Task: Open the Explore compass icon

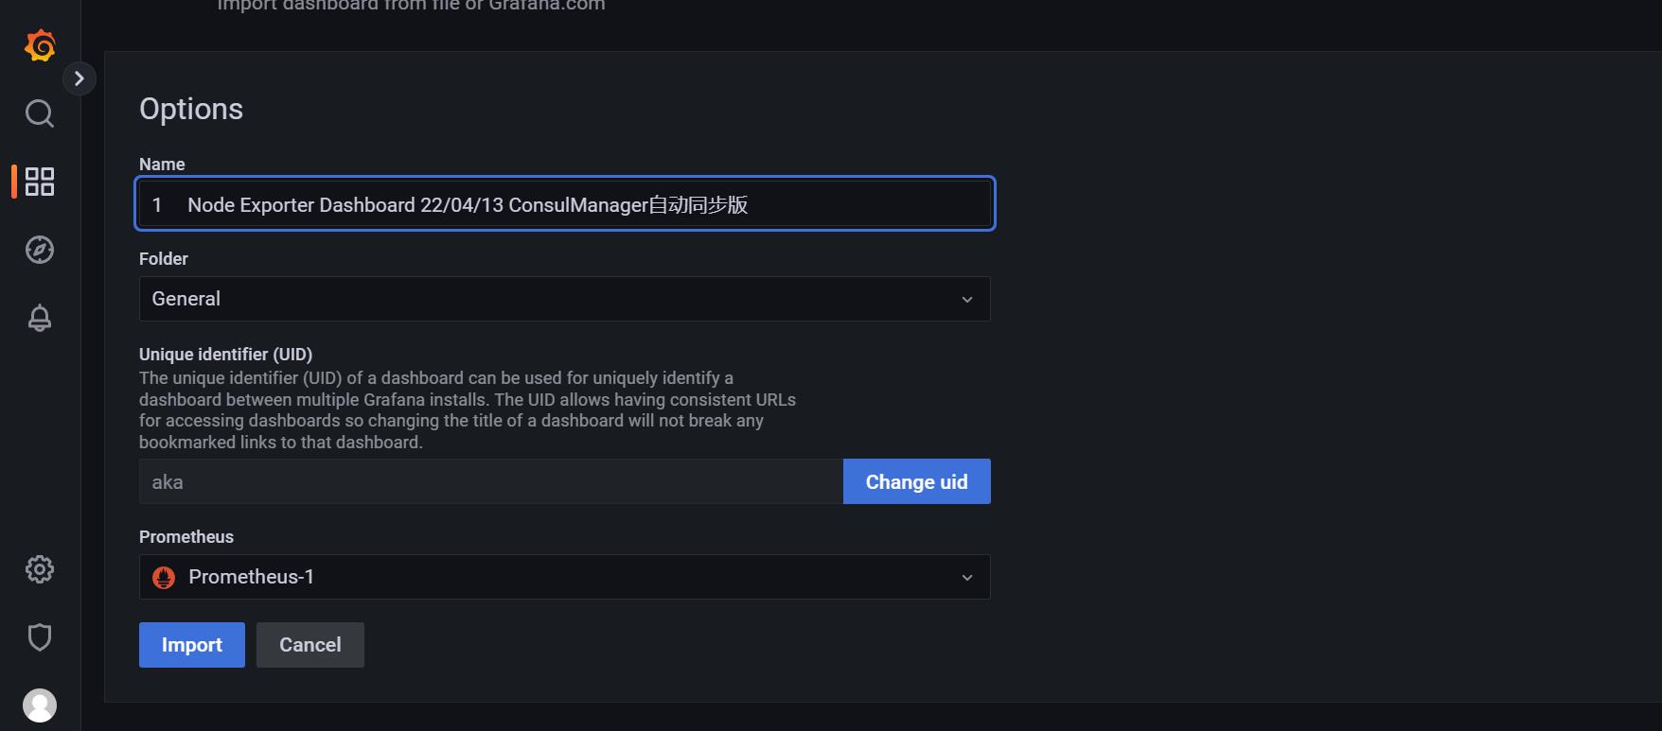Action: [x=40, y=250]
